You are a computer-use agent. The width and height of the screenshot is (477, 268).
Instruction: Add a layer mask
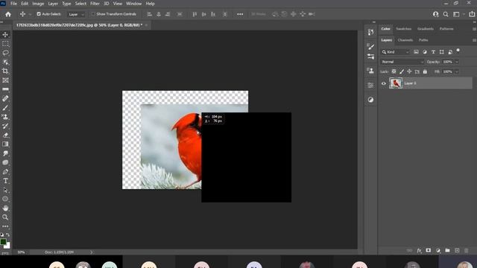pos(429,250)
